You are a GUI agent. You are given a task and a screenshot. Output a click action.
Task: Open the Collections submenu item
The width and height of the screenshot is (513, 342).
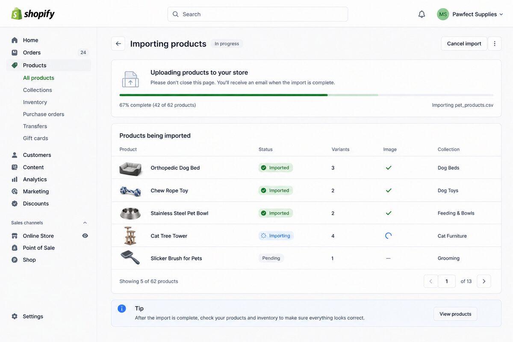coord(38,90)
